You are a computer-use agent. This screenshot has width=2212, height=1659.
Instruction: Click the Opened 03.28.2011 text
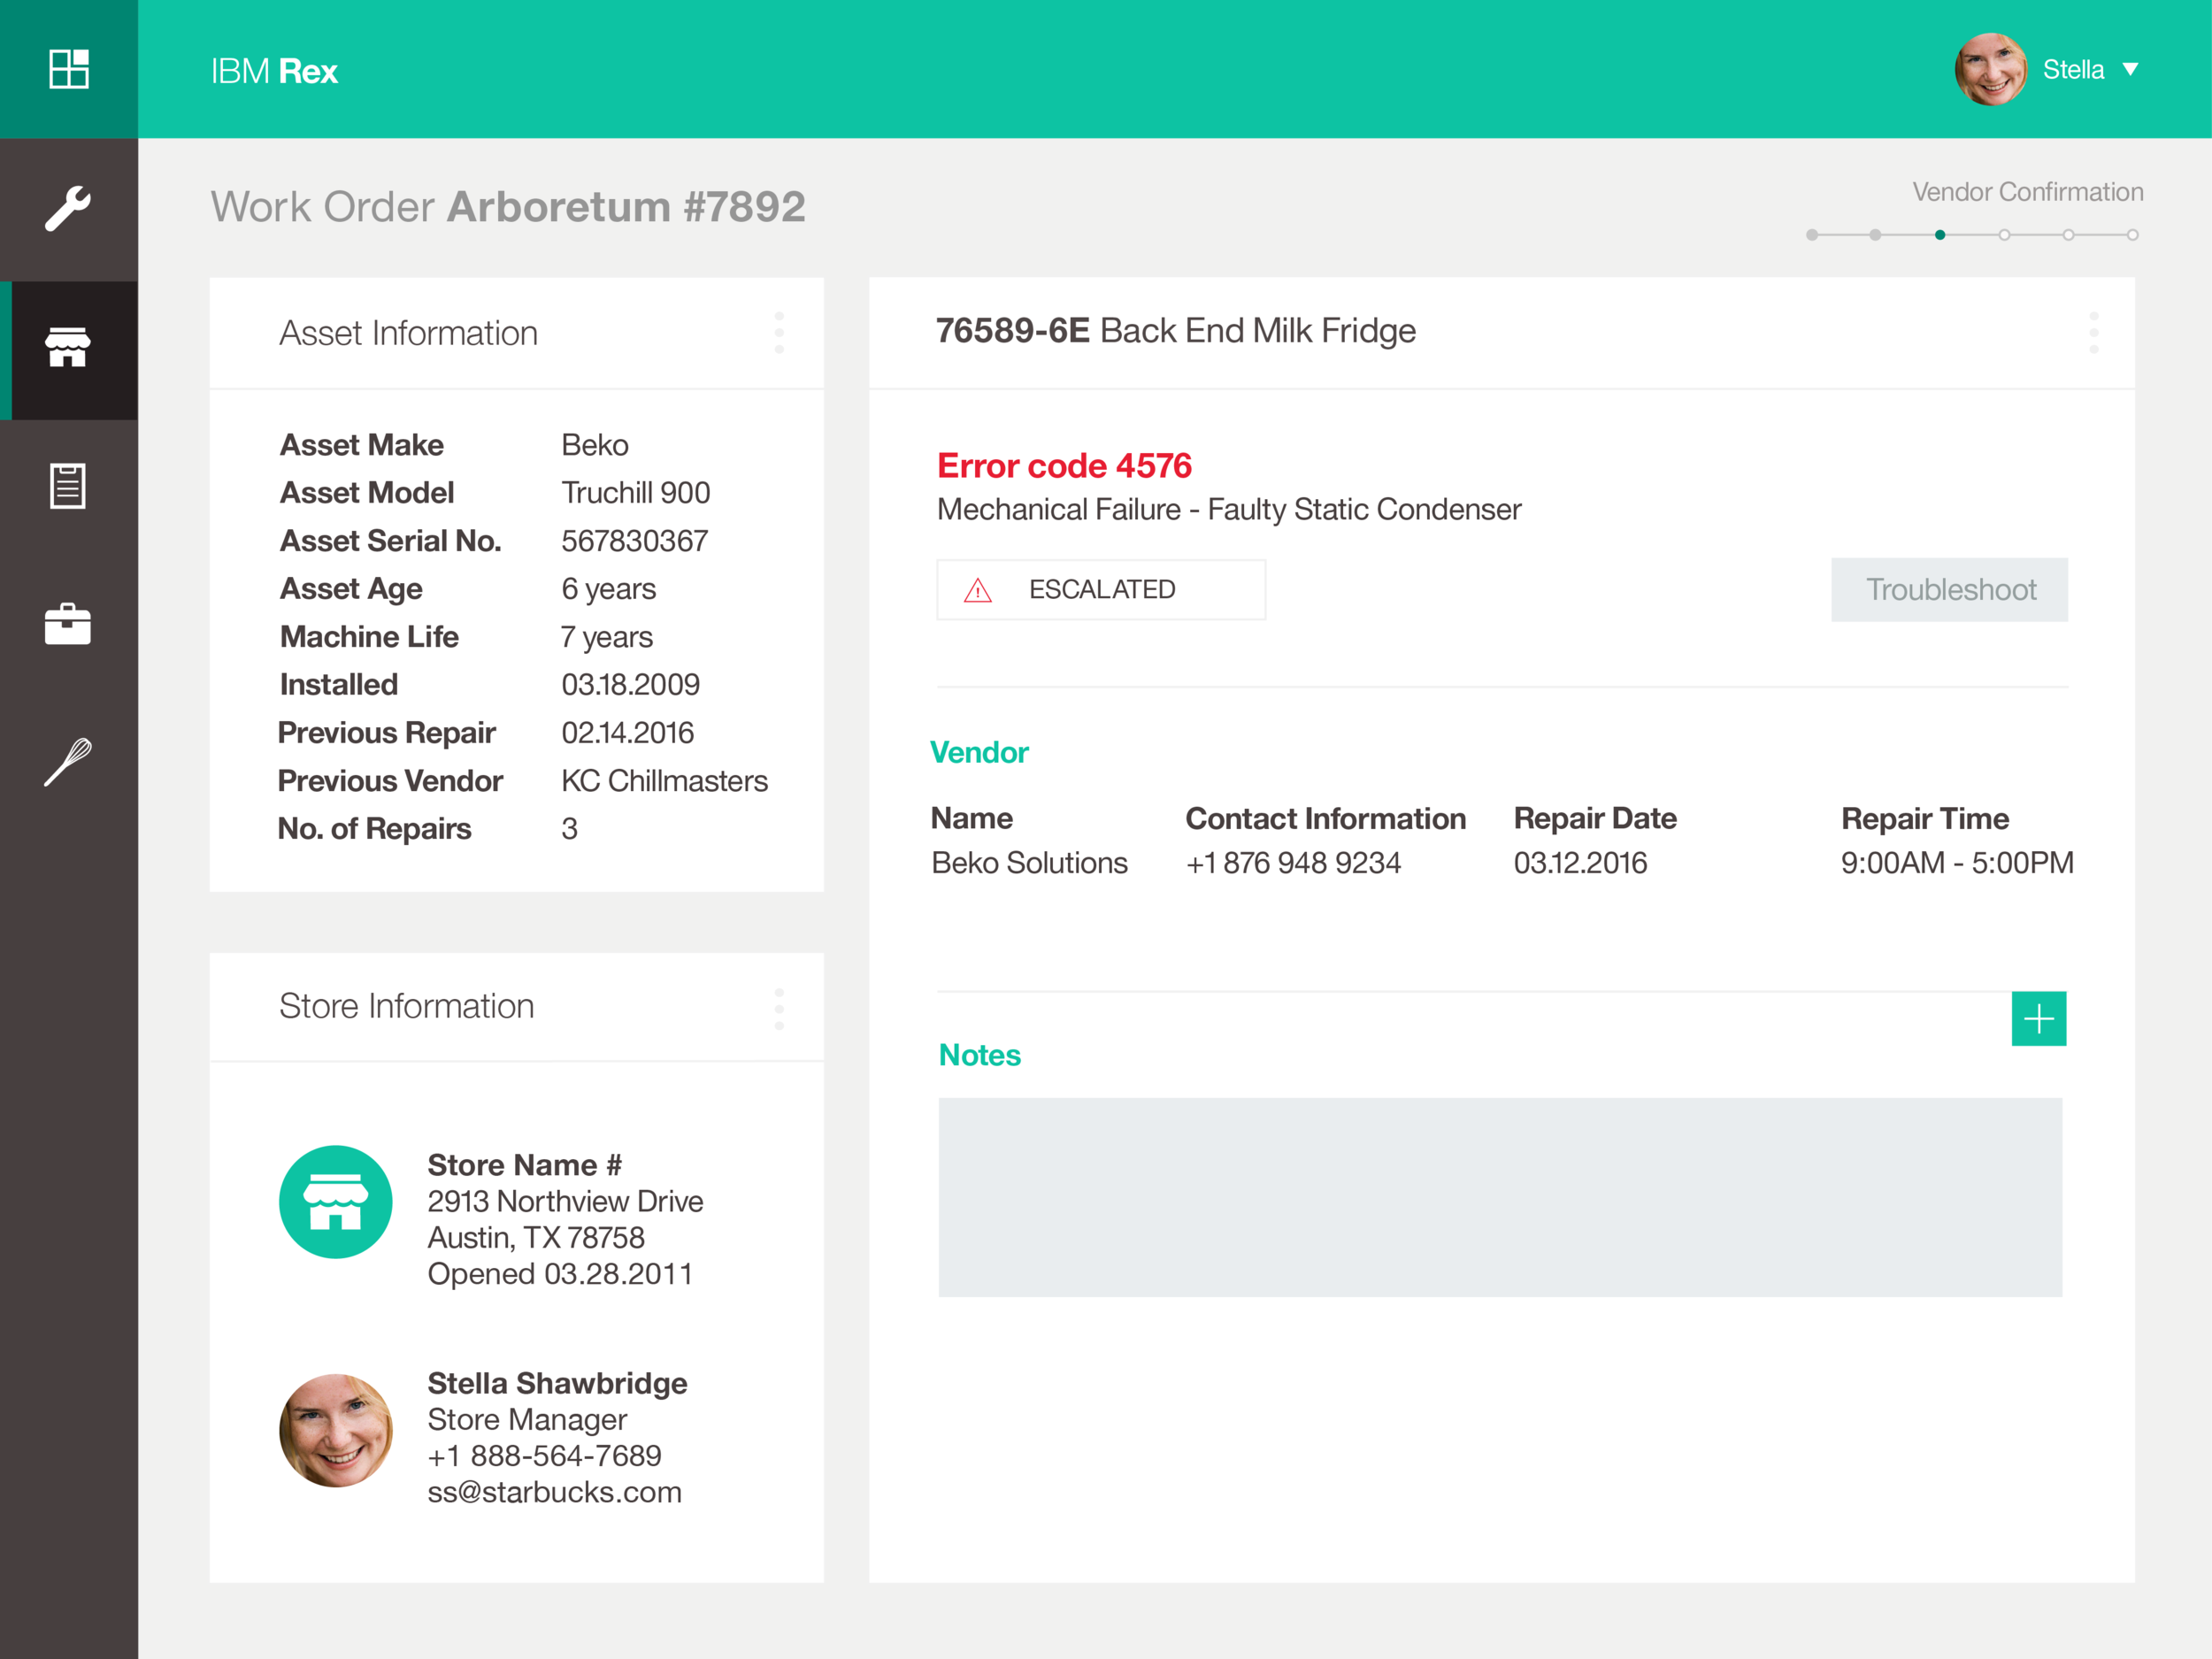(560, 1274)
